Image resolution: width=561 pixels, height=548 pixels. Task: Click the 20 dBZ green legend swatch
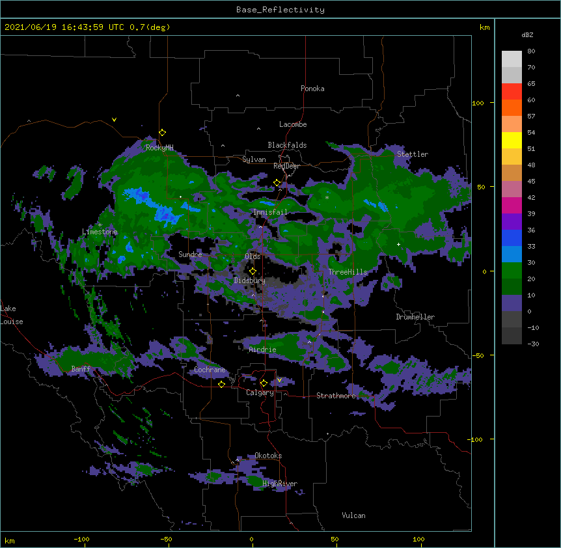(x=512, y=271)
